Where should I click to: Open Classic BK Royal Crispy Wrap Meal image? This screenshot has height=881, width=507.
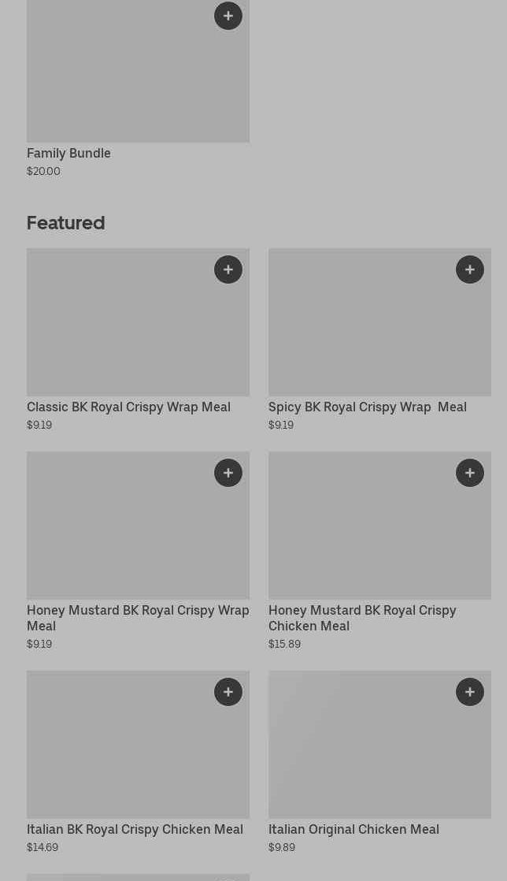(138, 322)
